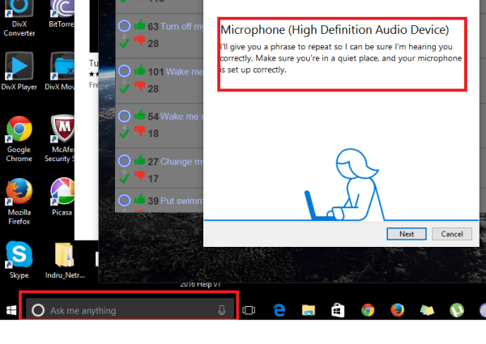The width and height of the screenshot is (486, 344).
Task: Click the microphone icon in Cortana search
Action: pos(222,310)
